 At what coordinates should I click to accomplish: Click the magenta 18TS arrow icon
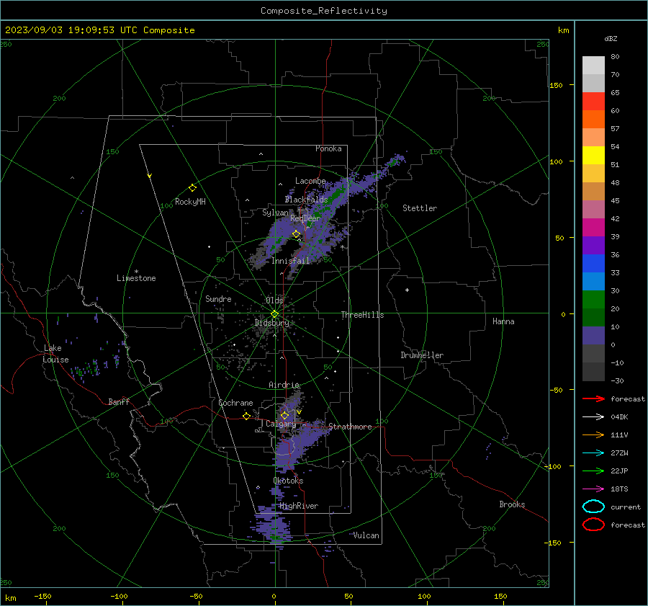(x=593, y=489)
